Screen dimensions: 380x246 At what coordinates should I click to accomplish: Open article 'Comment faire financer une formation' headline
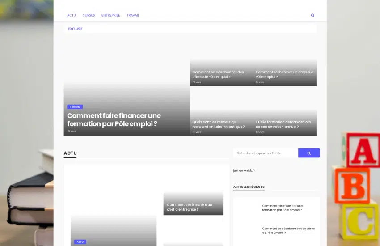[114, 119]
